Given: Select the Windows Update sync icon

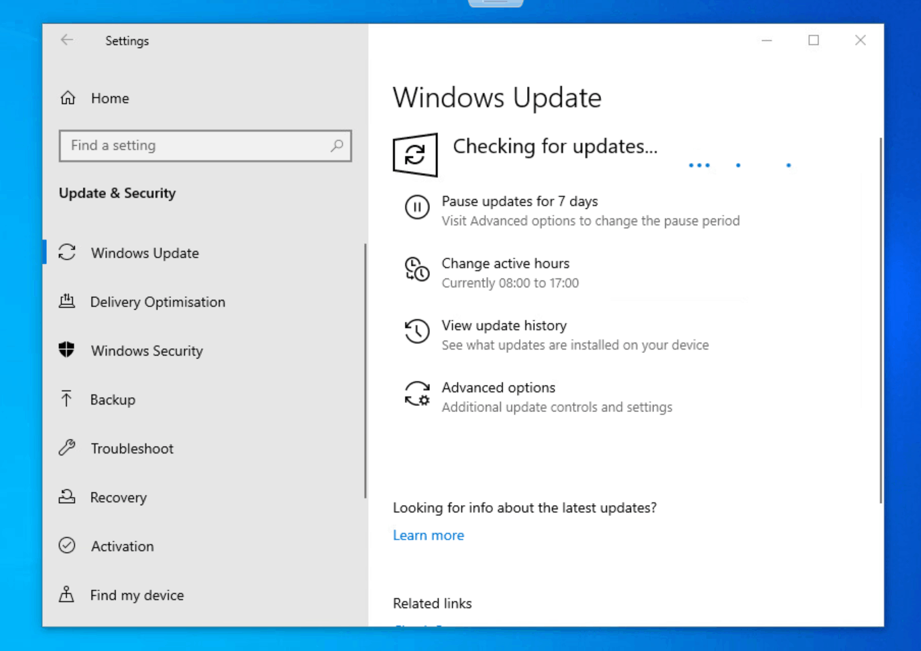Looking at the screenshot, I should 67,252.
